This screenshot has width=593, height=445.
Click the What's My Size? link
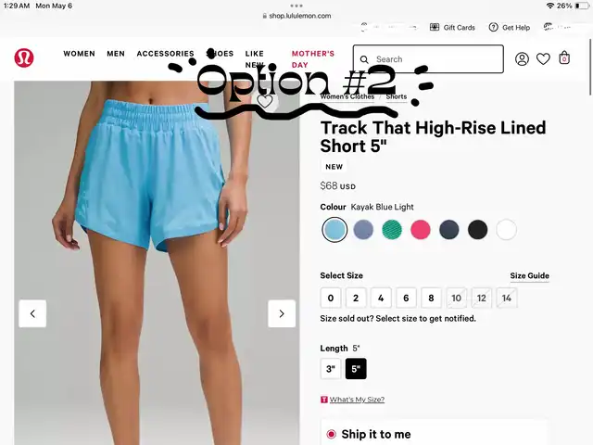(357, 400)
